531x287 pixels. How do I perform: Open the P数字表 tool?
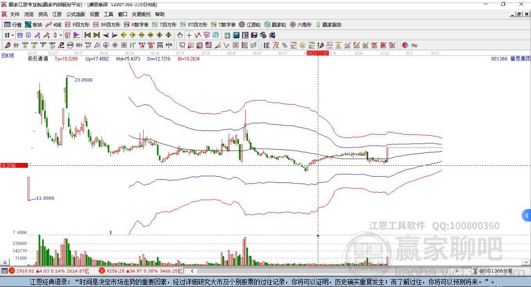tap(136, 25)
